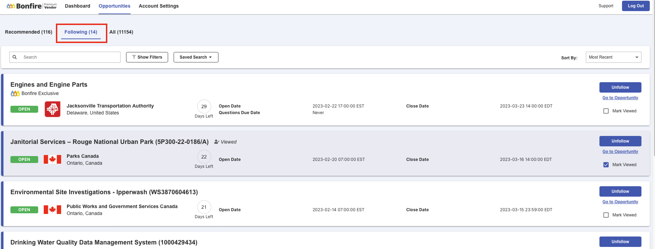The height and width of the screenshot is (249, 655).
Task: Unfollow Janitorial Services opportunity
Action: [x=620, y=141]
